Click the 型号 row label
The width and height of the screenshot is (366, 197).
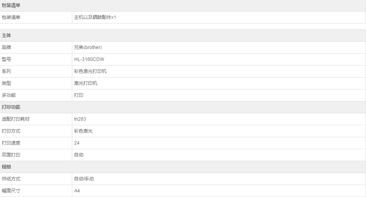click(x=7, y=59)
